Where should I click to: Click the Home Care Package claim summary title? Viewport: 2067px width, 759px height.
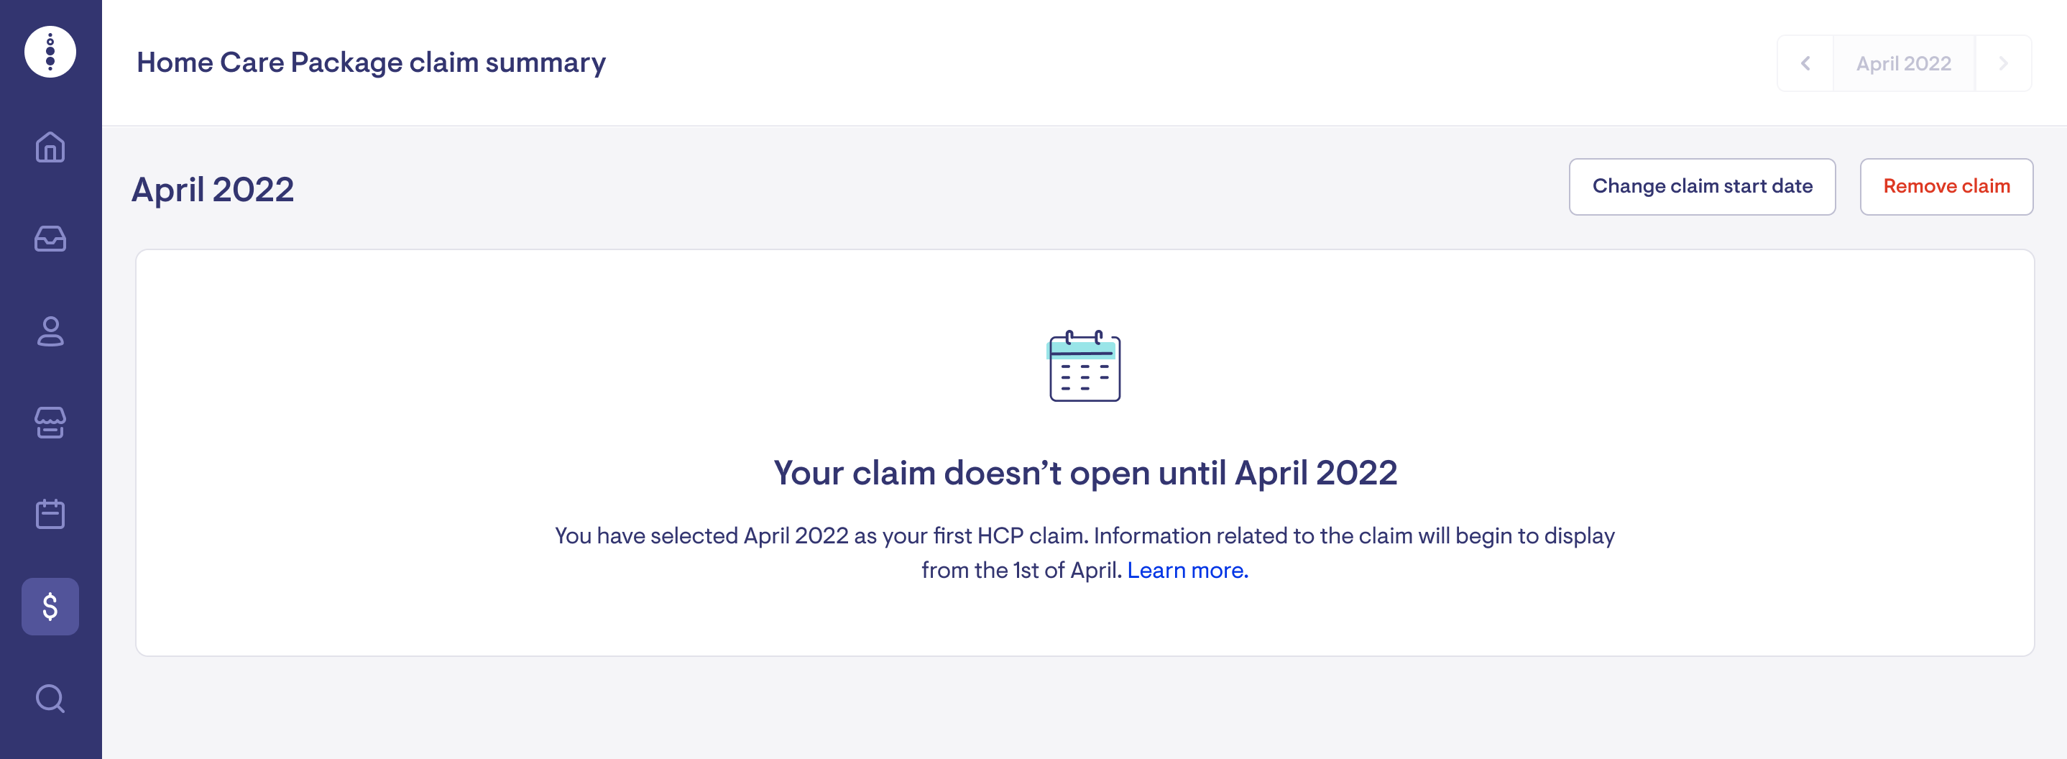coord(371,63)
